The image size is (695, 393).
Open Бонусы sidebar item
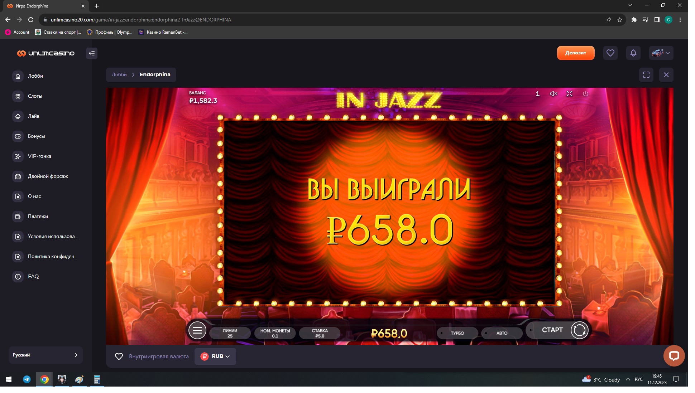(36, 136)
